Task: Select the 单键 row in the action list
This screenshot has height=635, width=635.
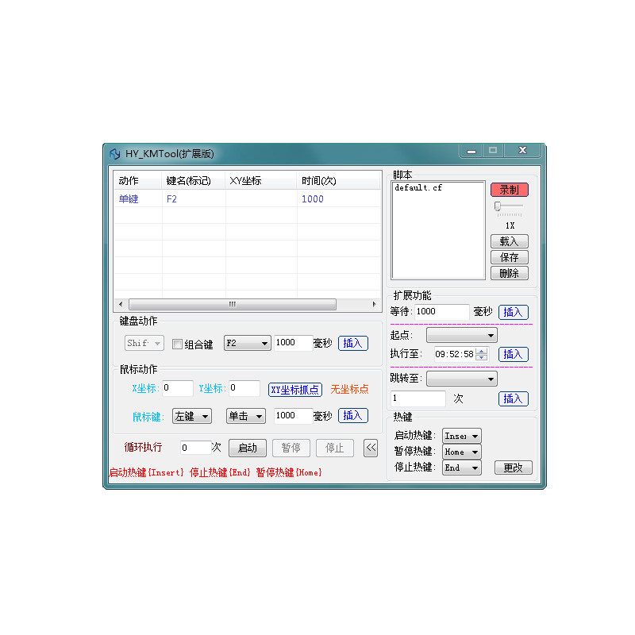Action: (x=247, y=199)
